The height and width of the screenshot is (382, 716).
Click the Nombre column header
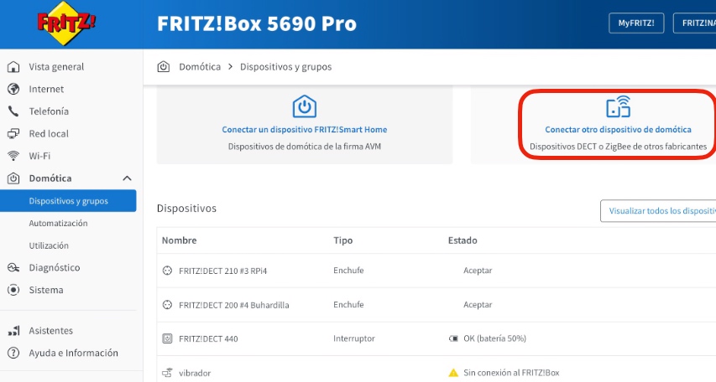coord(179,240)
